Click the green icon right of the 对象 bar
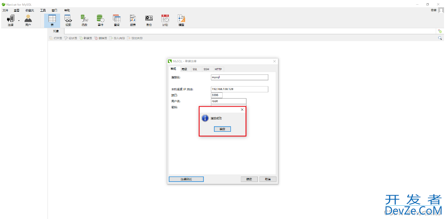The width and height of the screenshot is (446, 219). click(440, 31)
